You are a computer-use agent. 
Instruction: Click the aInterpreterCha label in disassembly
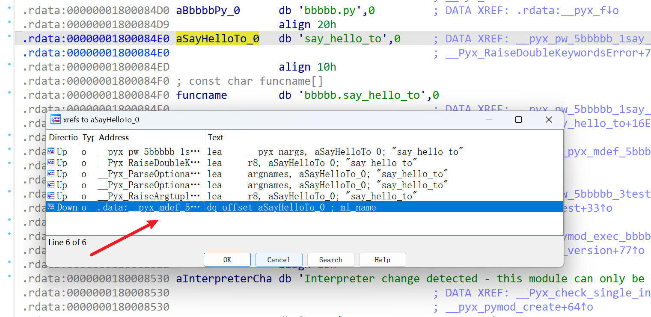point(224,279)
